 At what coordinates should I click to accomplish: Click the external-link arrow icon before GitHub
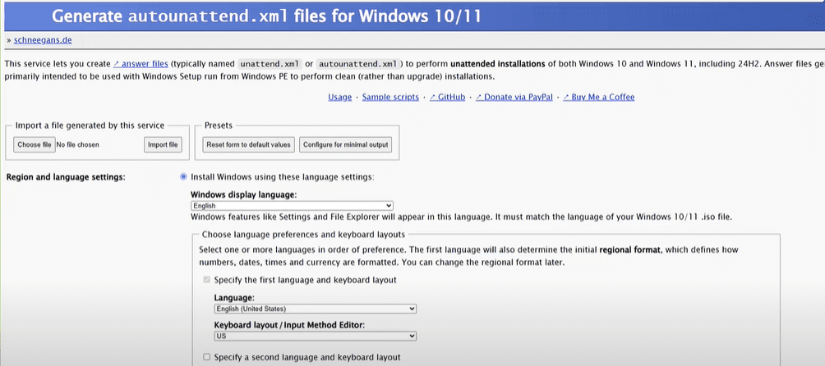click(x=432, y=98)
